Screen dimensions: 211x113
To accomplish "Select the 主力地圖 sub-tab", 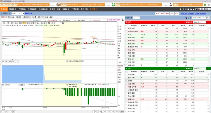I will point(33,17).
